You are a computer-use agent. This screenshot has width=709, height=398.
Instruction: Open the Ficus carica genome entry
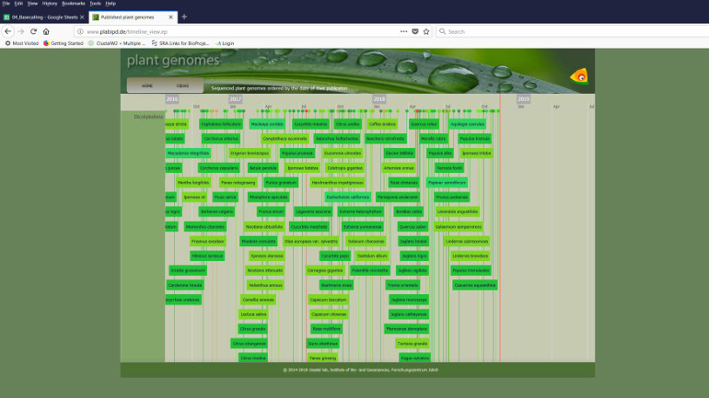226,198
